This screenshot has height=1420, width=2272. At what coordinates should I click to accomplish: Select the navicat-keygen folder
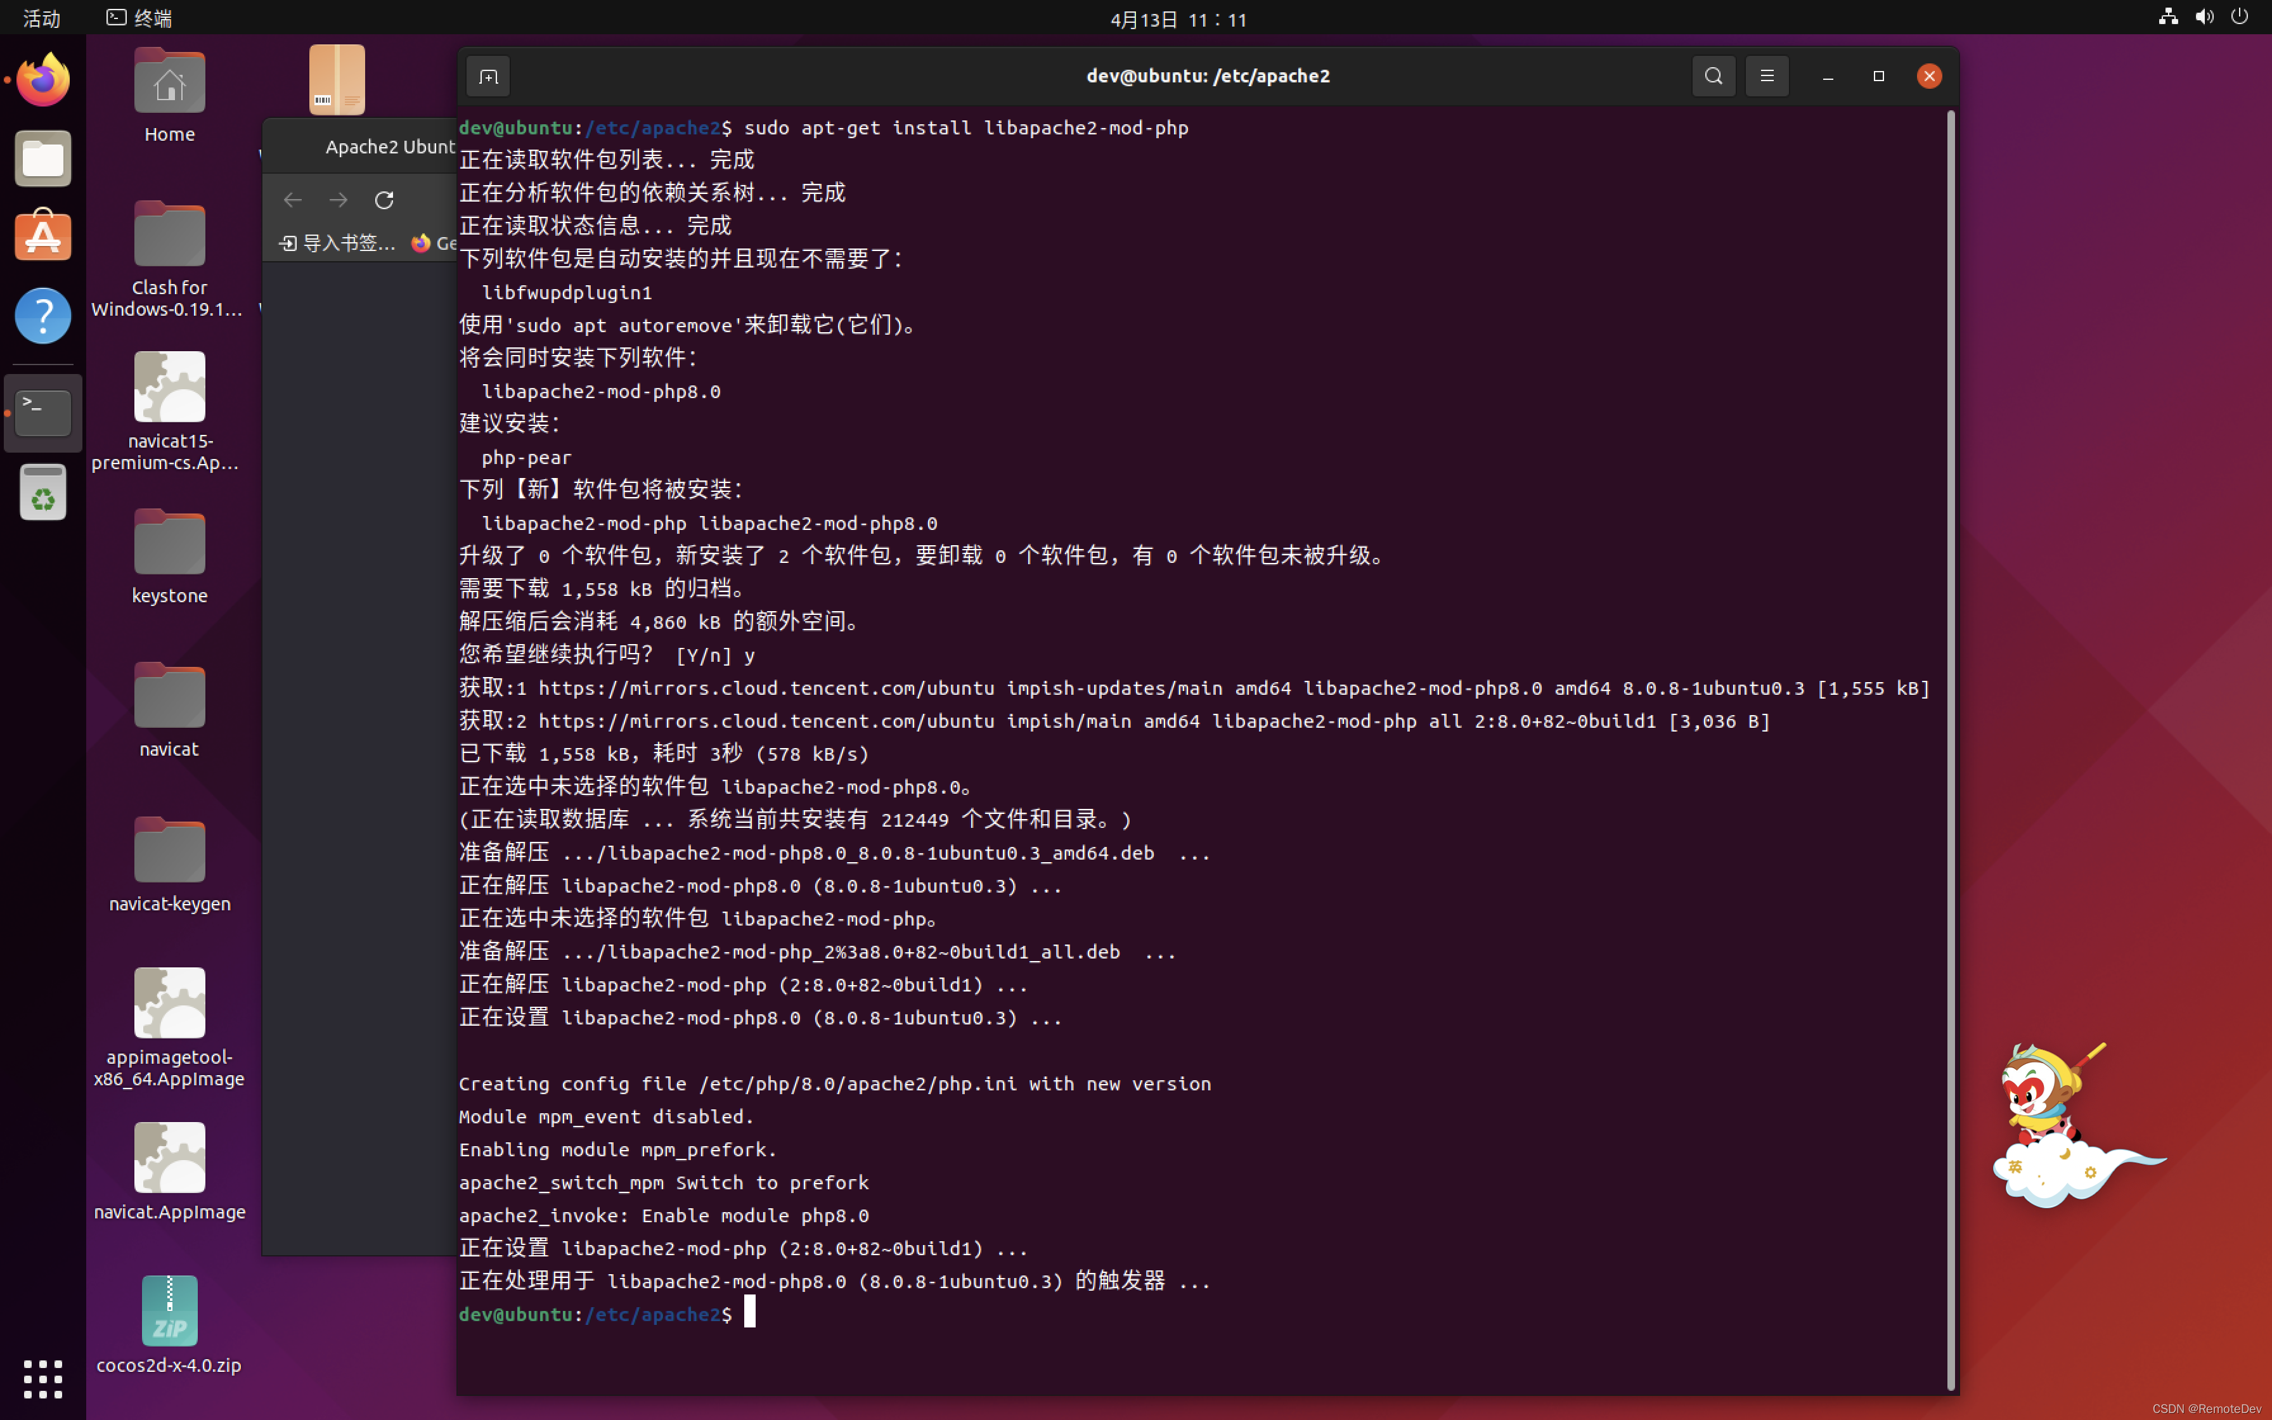(x=169, y=865)
